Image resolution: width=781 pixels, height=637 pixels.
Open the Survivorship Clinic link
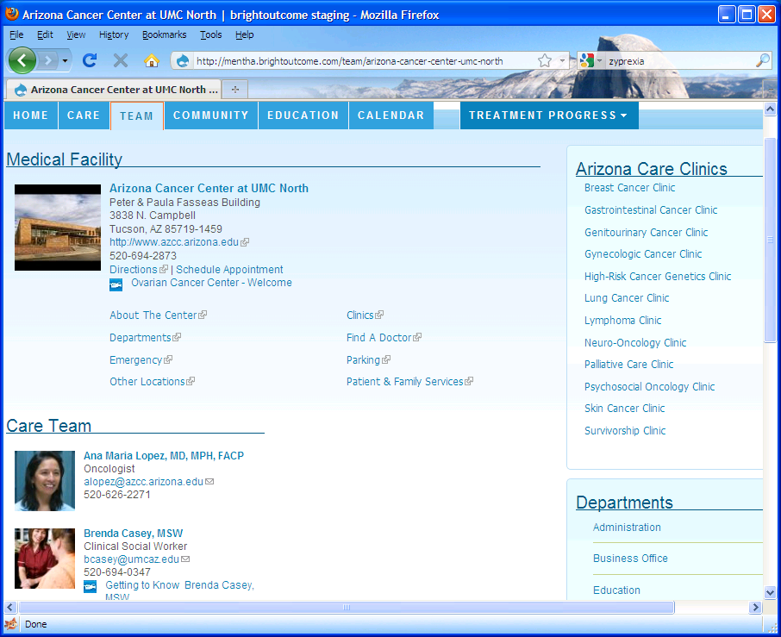click(625, 431)
